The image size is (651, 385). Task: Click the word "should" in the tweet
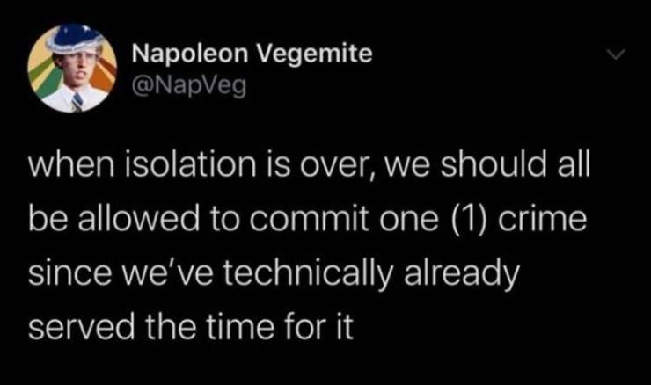[x=494, y=163]
